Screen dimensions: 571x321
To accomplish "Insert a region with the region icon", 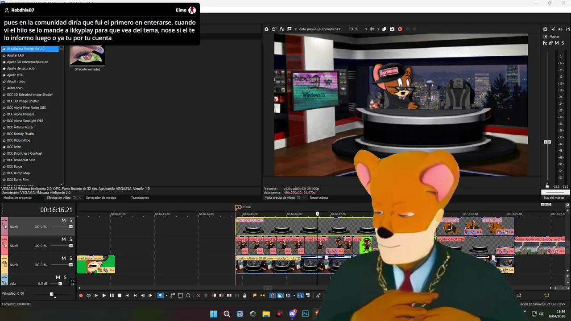I will (x=263, y=296).
